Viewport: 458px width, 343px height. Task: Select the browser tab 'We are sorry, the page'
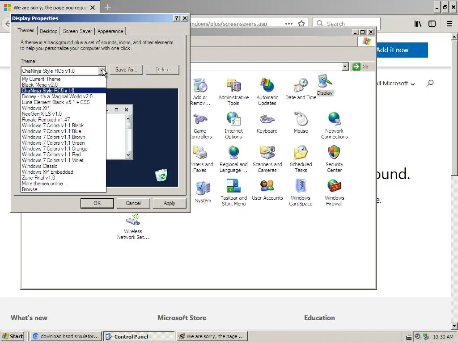point(50,7)
